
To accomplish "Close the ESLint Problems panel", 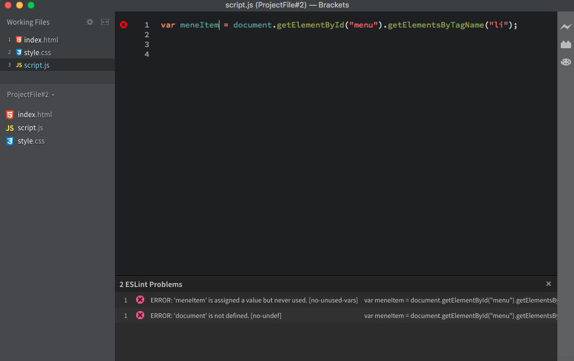I will click(548, 284).
